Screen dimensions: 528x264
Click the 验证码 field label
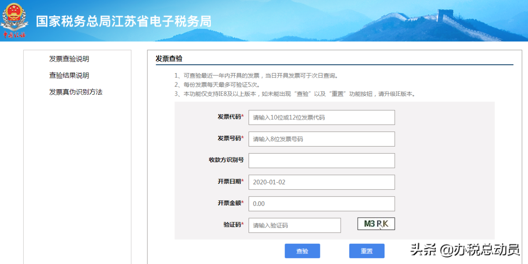click(232, 225)
